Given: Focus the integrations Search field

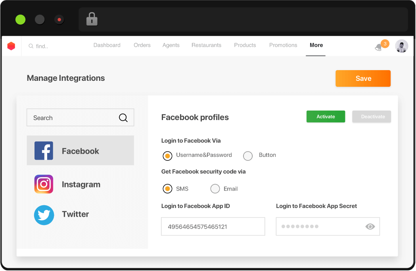Looking at the screenshot, I should 81,117.
